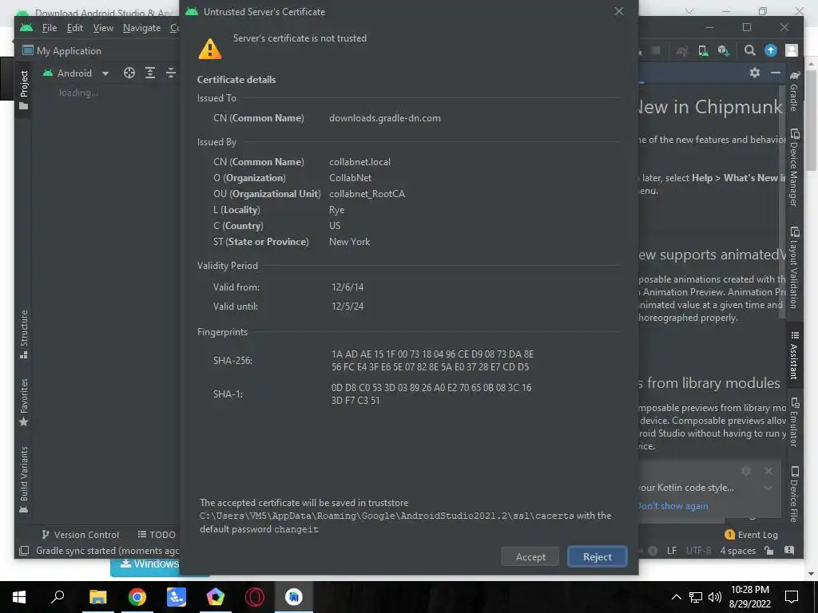Image resolution: width=818 pixels, height=613 pixels.
Task: Open the Windows notification center
Action: tap(792, 597)
